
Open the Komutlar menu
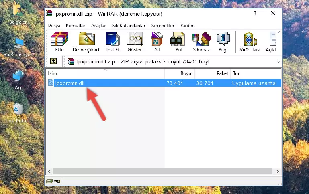(76, 26)
